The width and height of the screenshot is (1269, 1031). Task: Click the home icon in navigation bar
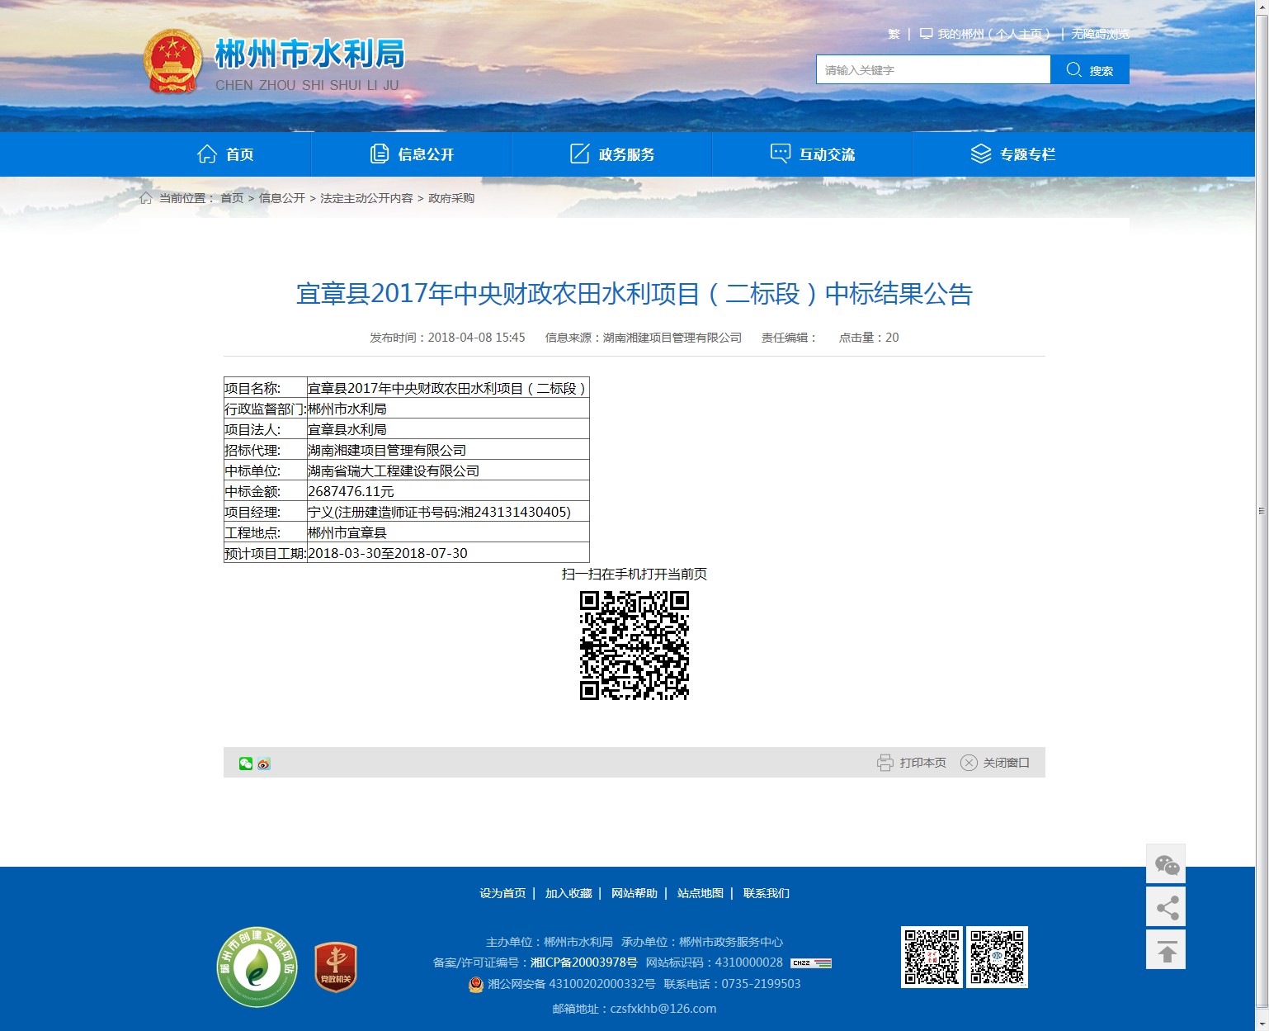click(207, 154)
